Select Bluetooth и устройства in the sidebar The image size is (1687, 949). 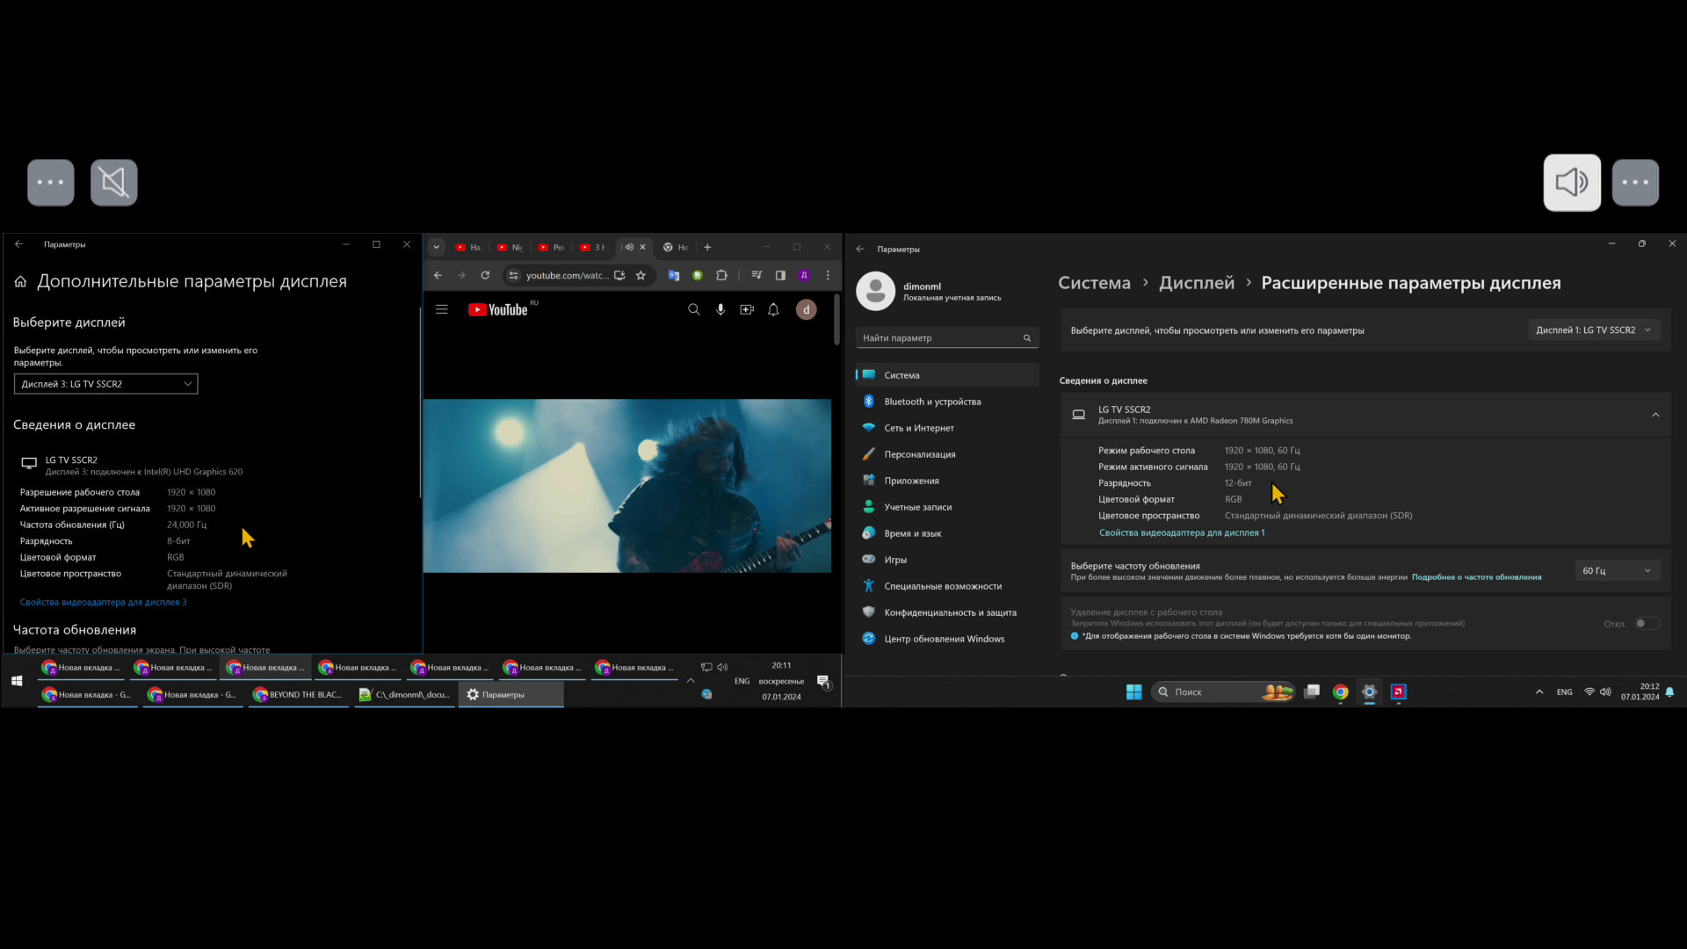[x=931, y=402]
